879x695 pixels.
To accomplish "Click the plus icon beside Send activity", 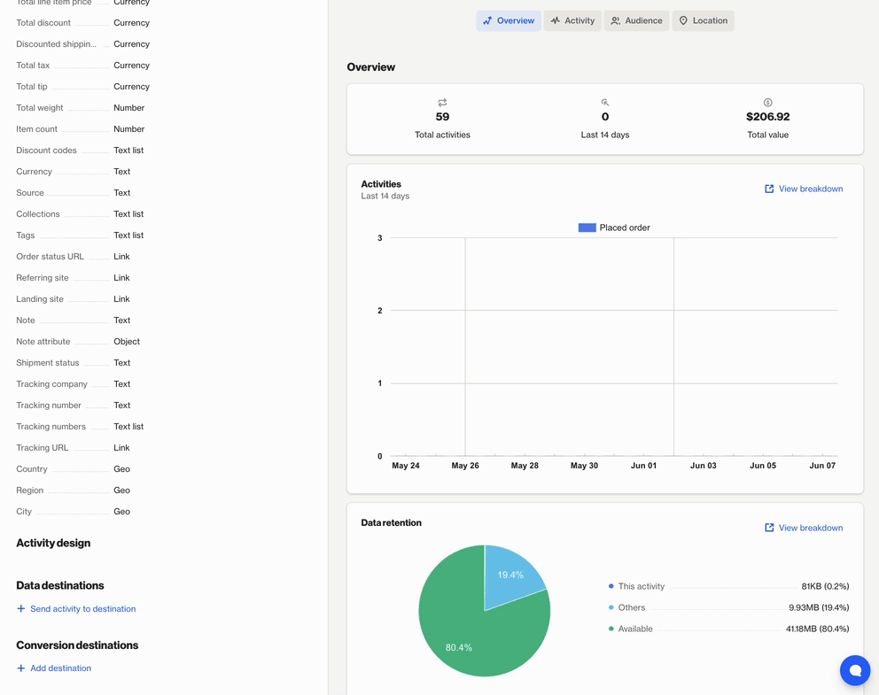I will point(20,609).
